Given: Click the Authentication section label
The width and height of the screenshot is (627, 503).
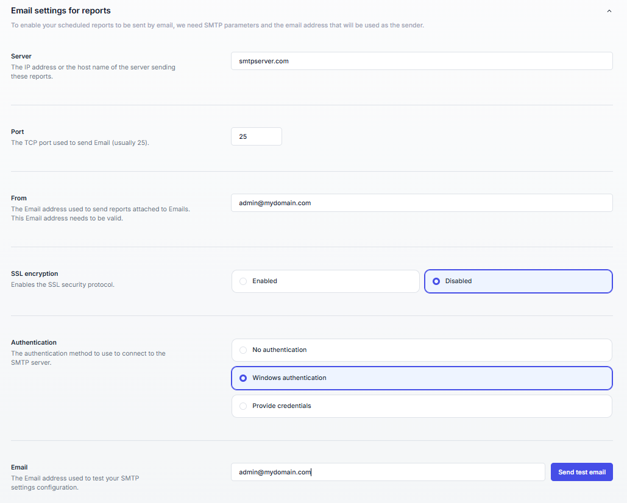Looking at the screenshot, I should pos(34,343).
